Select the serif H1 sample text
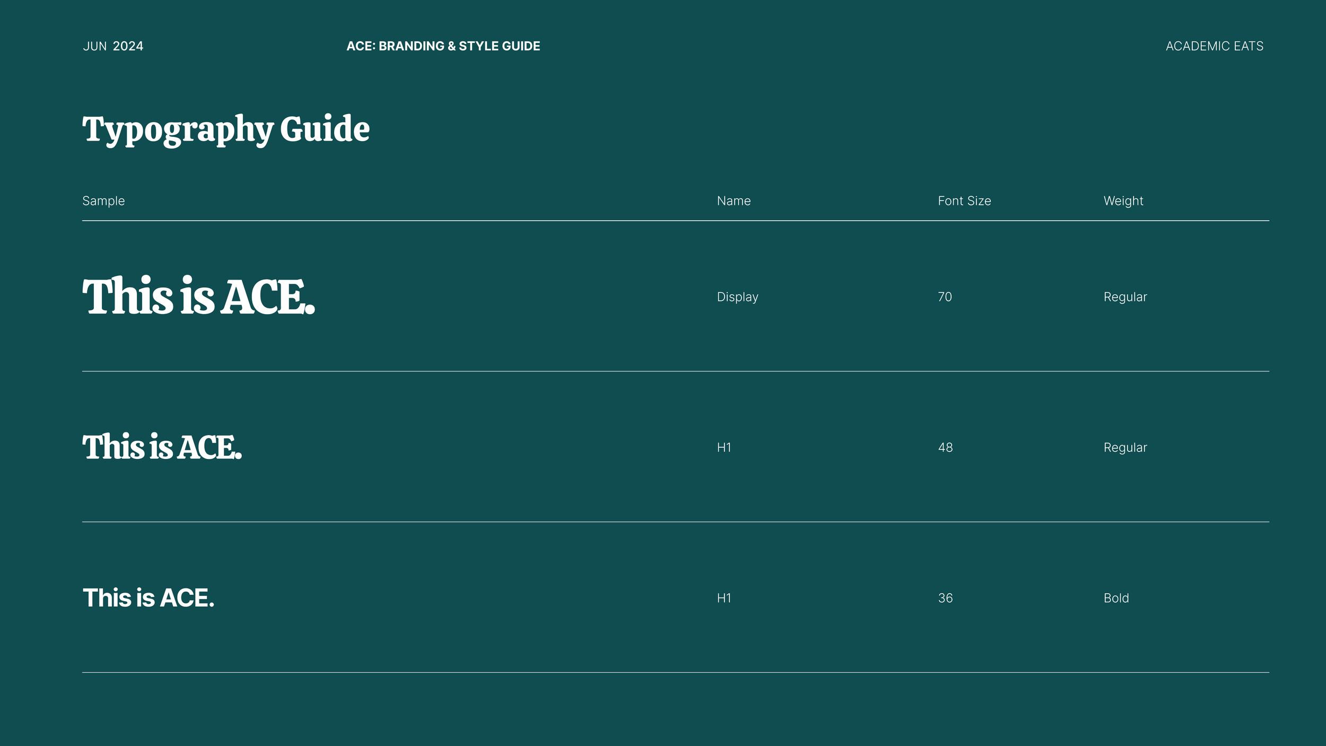The height and width of the screenshot is (746, 1326). pyautogui.click(x=162, y=447)
